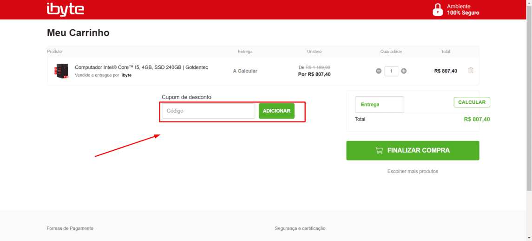The width and height of the screenshot is (532, 241).
Task: Click the 'Meu Carrinho' heading
Action: [x=78, y=33]
